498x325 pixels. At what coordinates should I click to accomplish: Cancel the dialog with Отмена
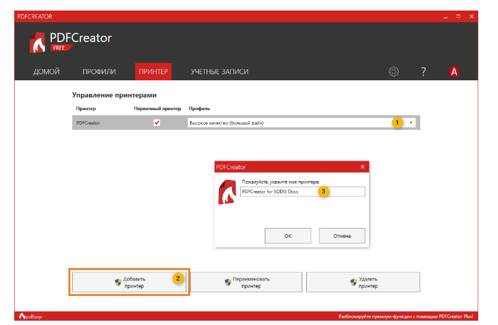(x=342, y=235)
